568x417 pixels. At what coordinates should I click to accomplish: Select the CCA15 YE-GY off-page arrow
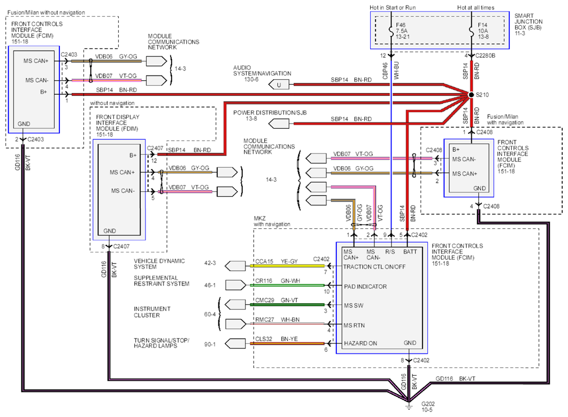pyautogui.click(x=235, y=266)
